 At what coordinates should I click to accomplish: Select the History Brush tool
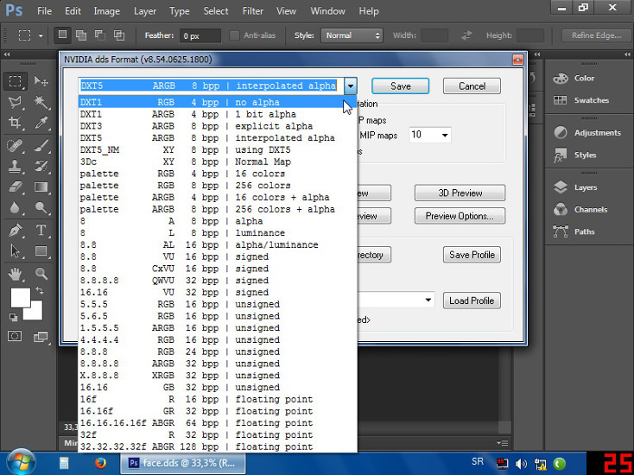[41, 166]
